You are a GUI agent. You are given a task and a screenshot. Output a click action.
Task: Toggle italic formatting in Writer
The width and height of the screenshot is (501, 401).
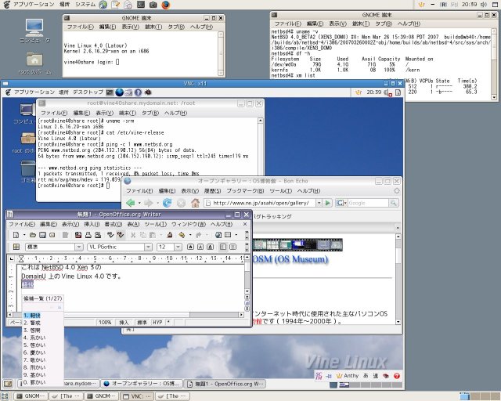pyautogui.click(x=200, y=247)
